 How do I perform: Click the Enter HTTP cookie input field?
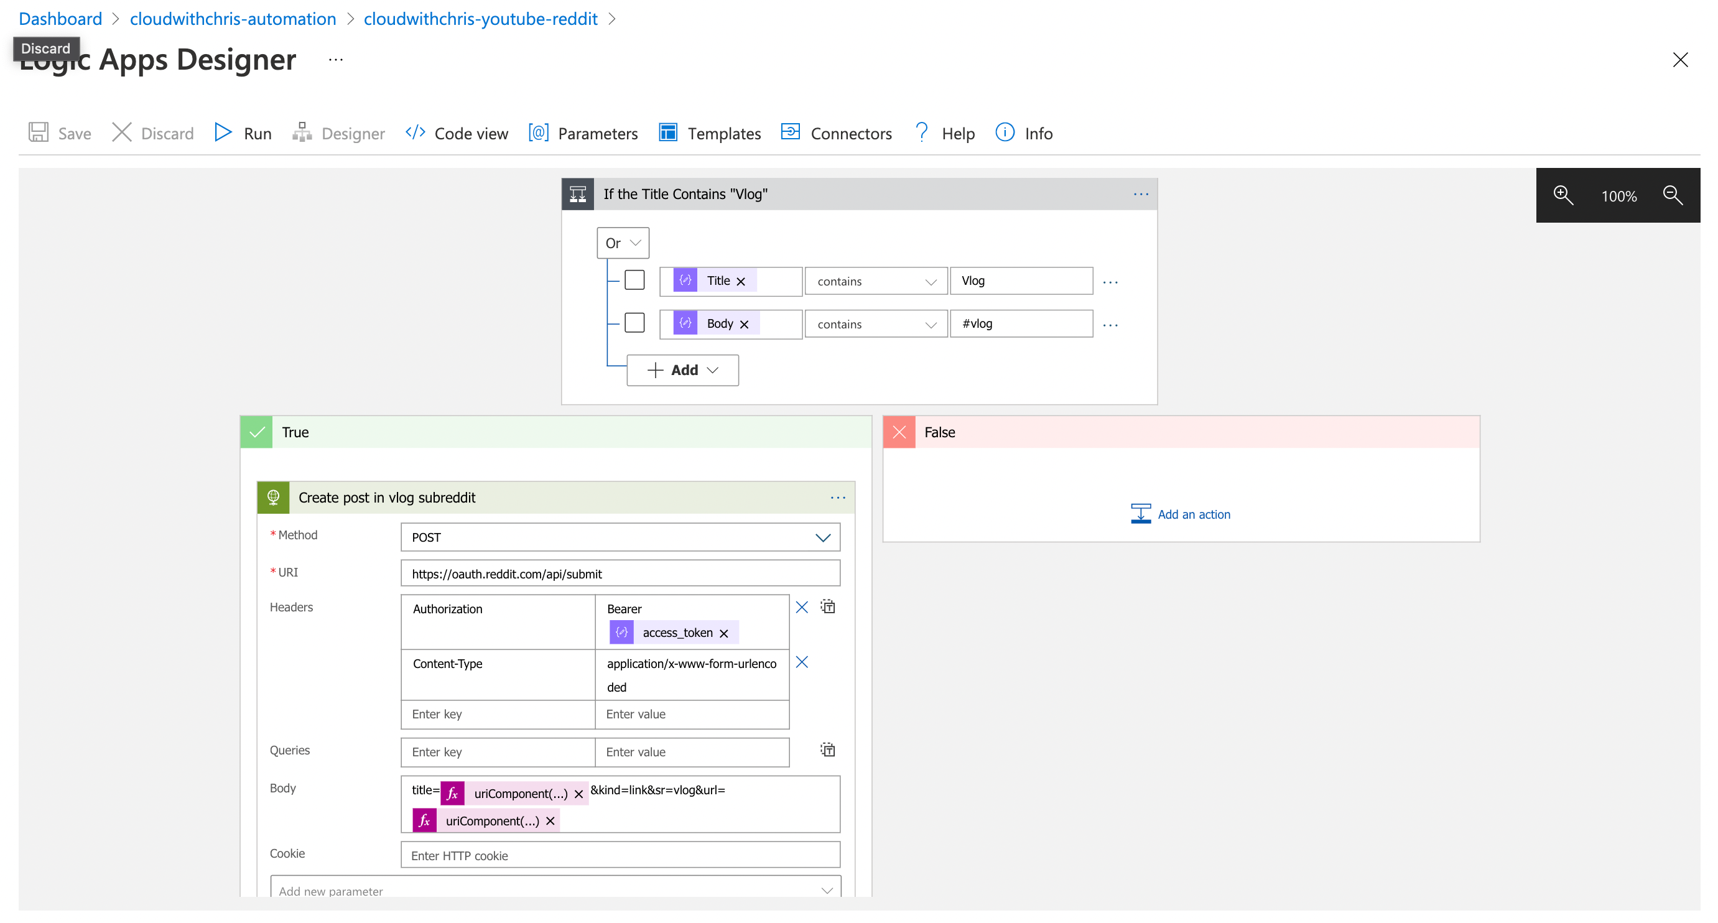[x=620, y=855]
